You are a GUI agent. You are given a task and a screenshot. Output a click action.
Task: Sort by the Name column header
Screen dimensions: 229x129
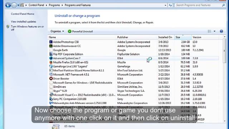(x=82, y=37)
